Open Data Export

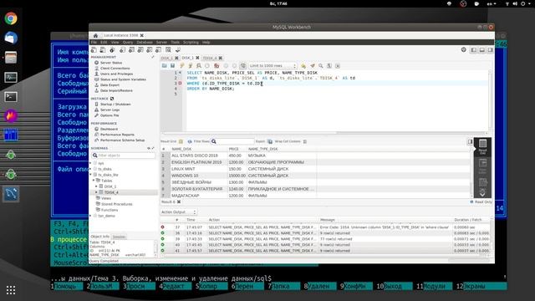110,85
